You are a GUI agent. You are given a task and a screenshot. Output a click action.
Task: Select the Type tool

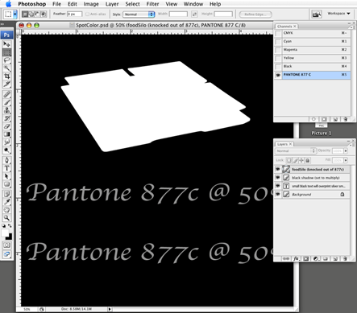(x=6, y=168)
